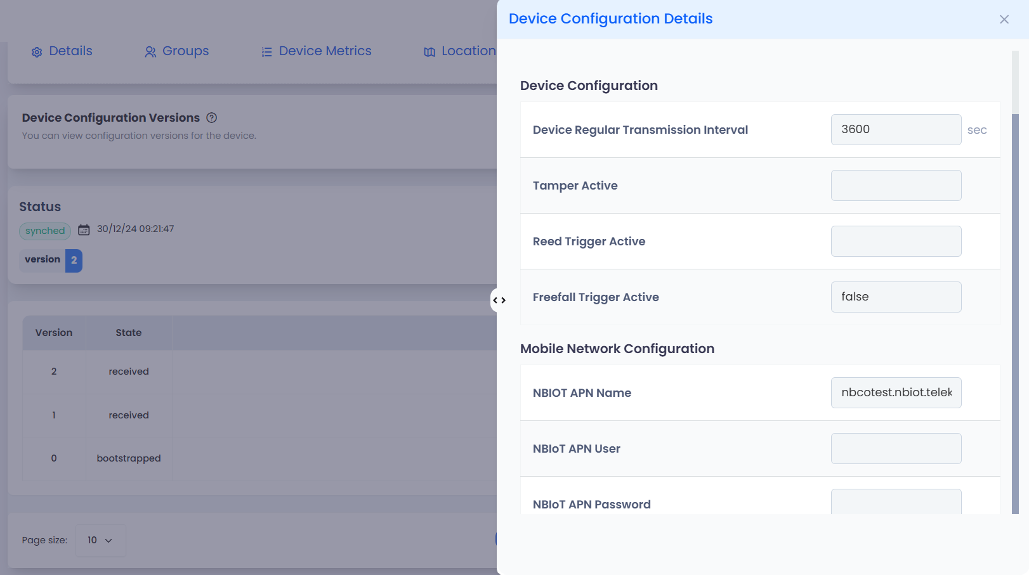This screenshot has height=575, width=1029.
Task: Click the help icon beside Device Configuration Versions
Action: (212, 118)
